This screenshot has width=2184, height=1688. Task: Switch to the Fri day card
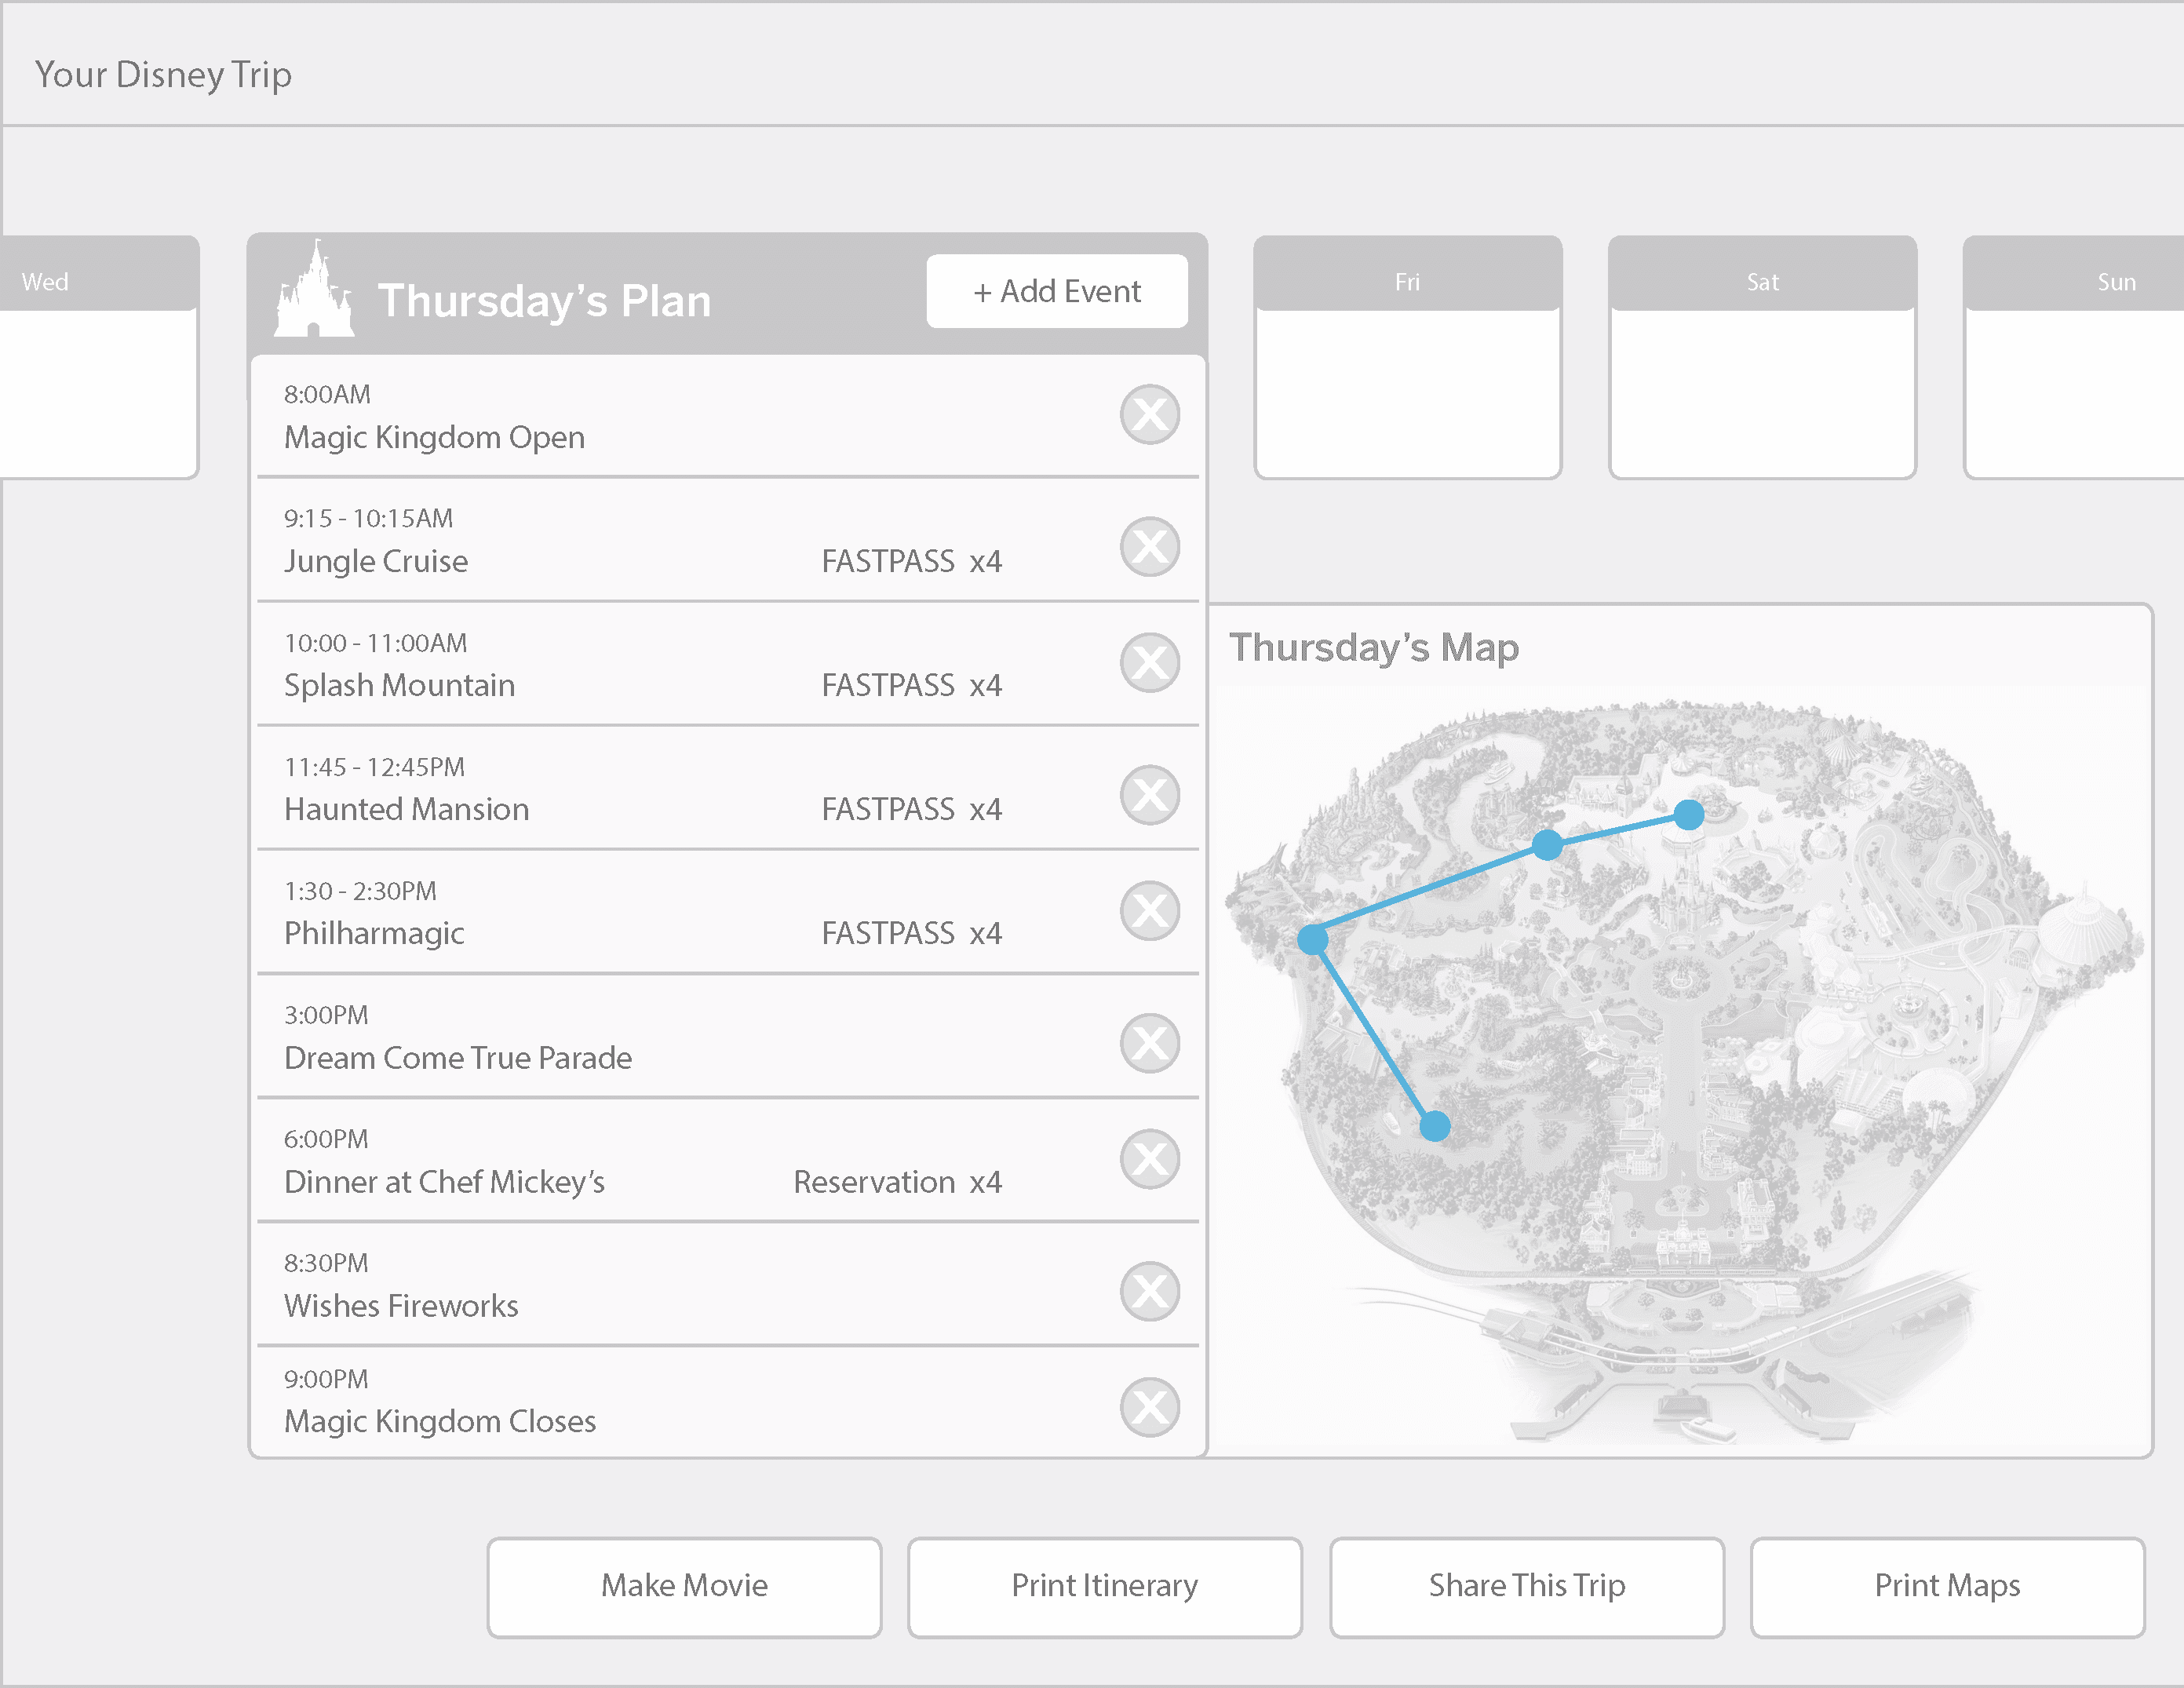pyautogui.click(x=1407, y=357)
